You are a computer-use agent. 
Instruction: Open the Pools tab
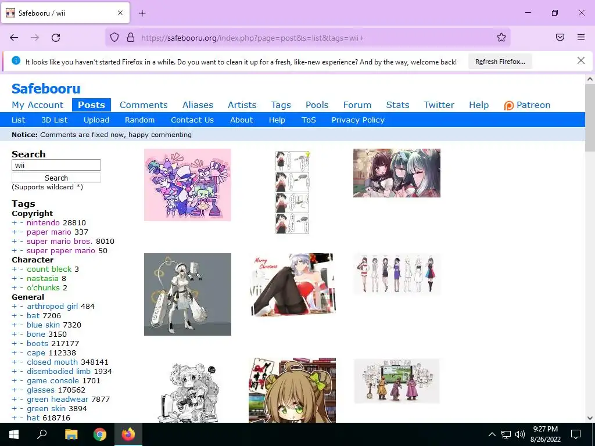click(x=317, y=105)
